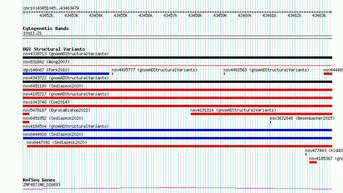Click the RefSeq Genes track heading
This screenshot has width=343, height=193.
[39, 180]
